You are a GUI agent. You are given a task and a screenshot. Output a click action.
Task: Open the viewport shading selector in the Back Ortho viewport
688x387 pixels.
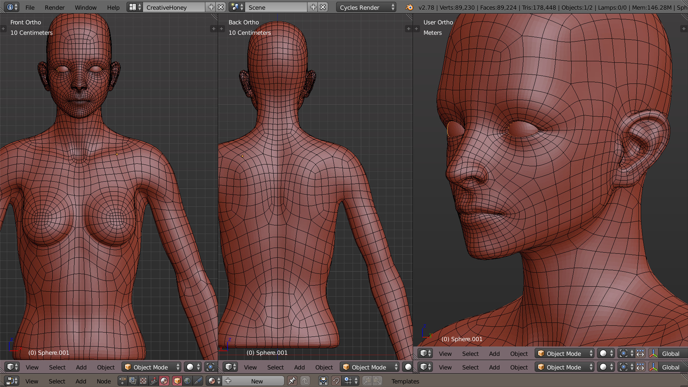tap(408, 367)
